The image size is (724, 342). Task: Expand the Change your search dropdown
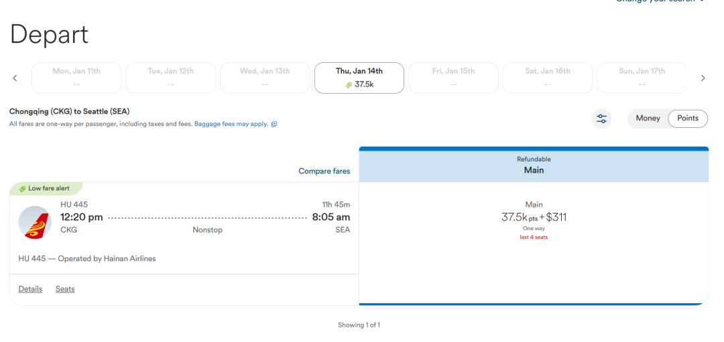pyautogui.click(x=660, y=1)
